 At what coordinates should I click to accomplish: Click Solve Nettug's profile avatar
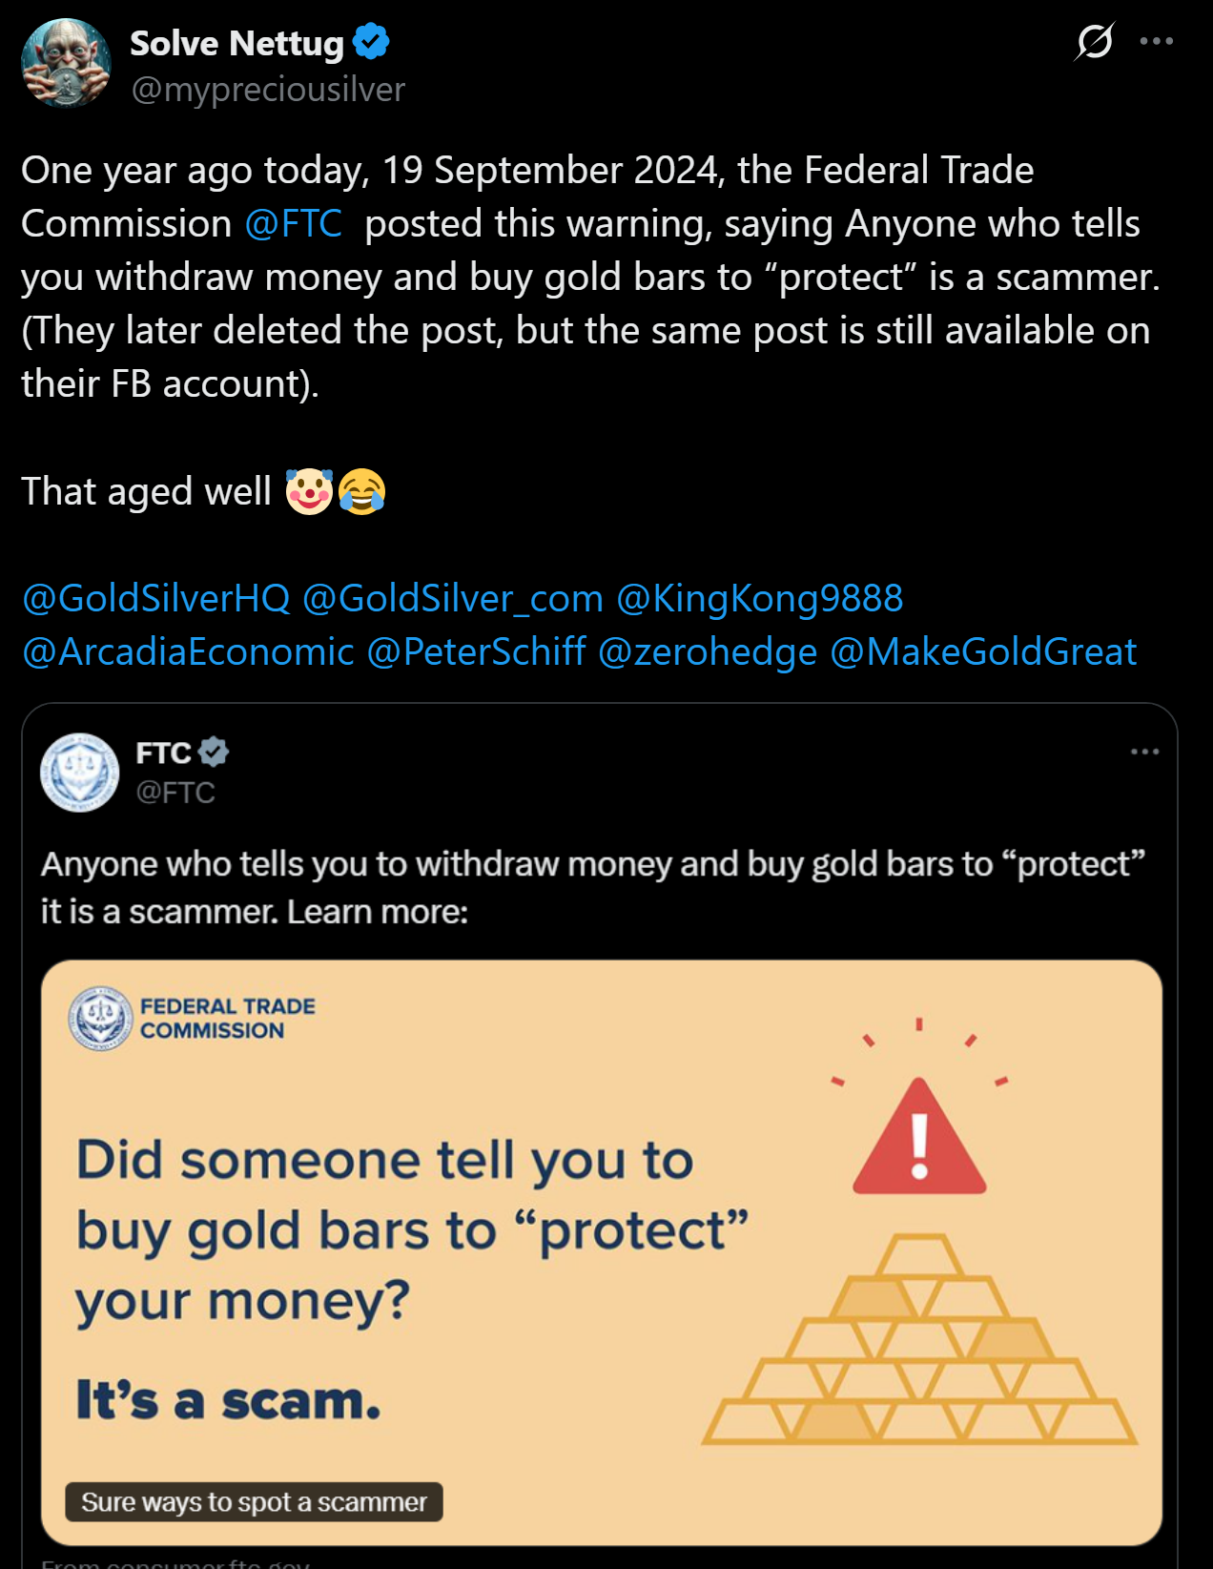[66, 63]
